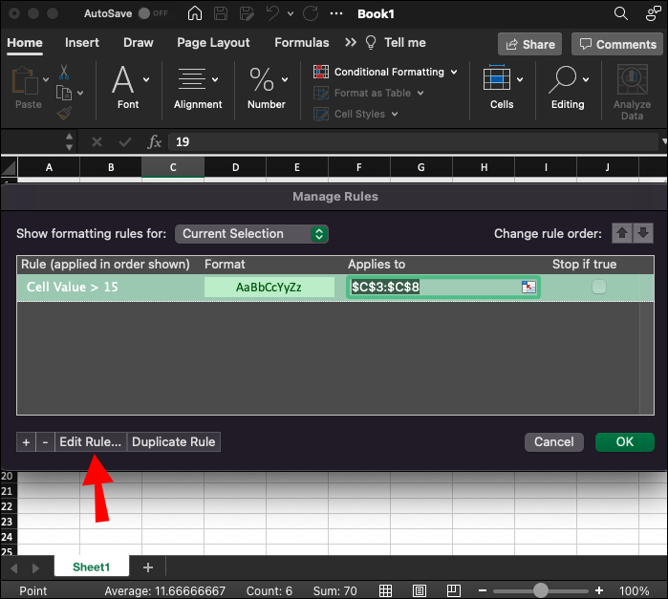Click the Applies to range field

pyautogui.click(x=433, y=287)
